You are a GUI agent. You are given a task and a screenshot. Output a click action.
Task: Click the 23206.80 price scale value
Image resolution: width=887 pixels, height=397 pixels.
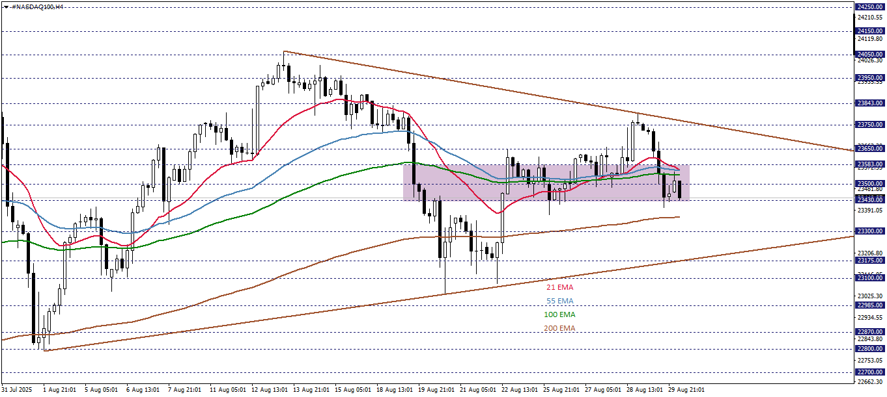click(x=871, y=253)
